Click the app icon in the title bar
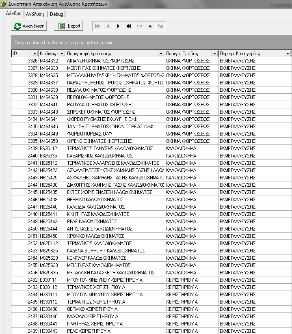Image resolution: width=292 pixels, height=334 pixels. [3, 4]
